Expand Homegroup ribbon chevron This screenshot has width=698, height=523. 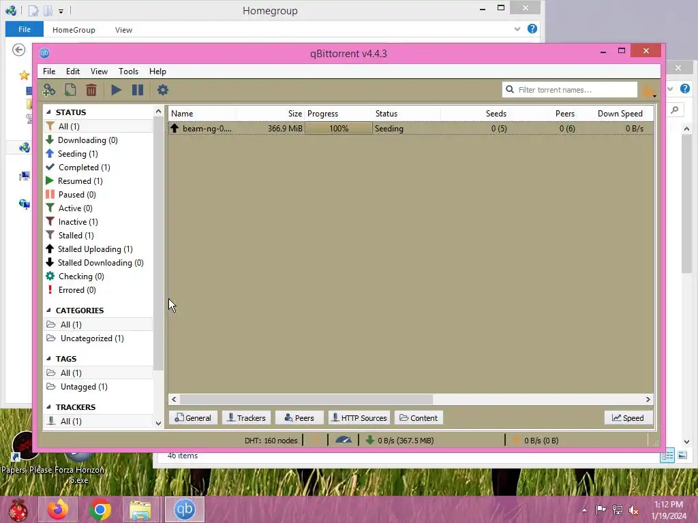pyautogui.click(x=517, y=29)
